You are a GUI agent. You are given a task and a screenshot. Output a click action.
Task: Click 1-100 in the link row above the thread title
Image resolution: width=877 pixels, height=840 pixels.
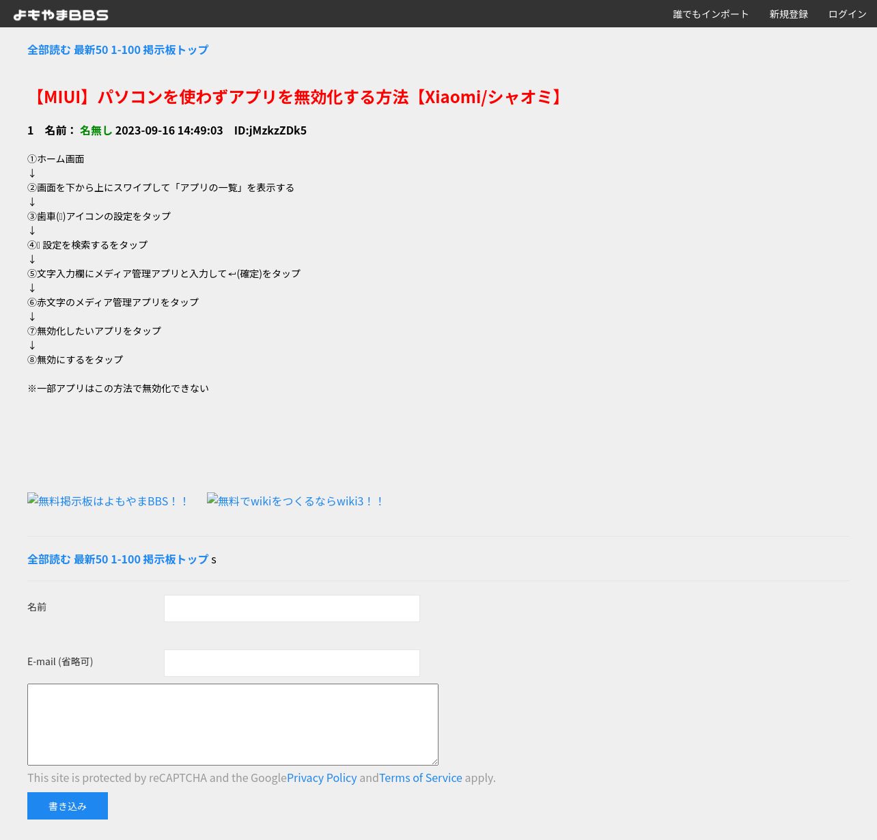[x=126, y=50]
